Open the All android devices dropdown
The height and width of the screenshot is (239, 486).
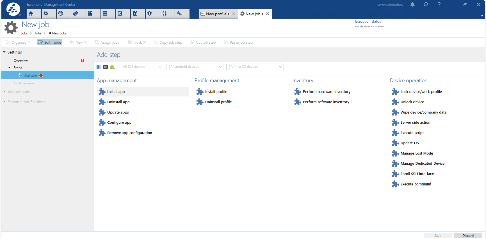196,67
